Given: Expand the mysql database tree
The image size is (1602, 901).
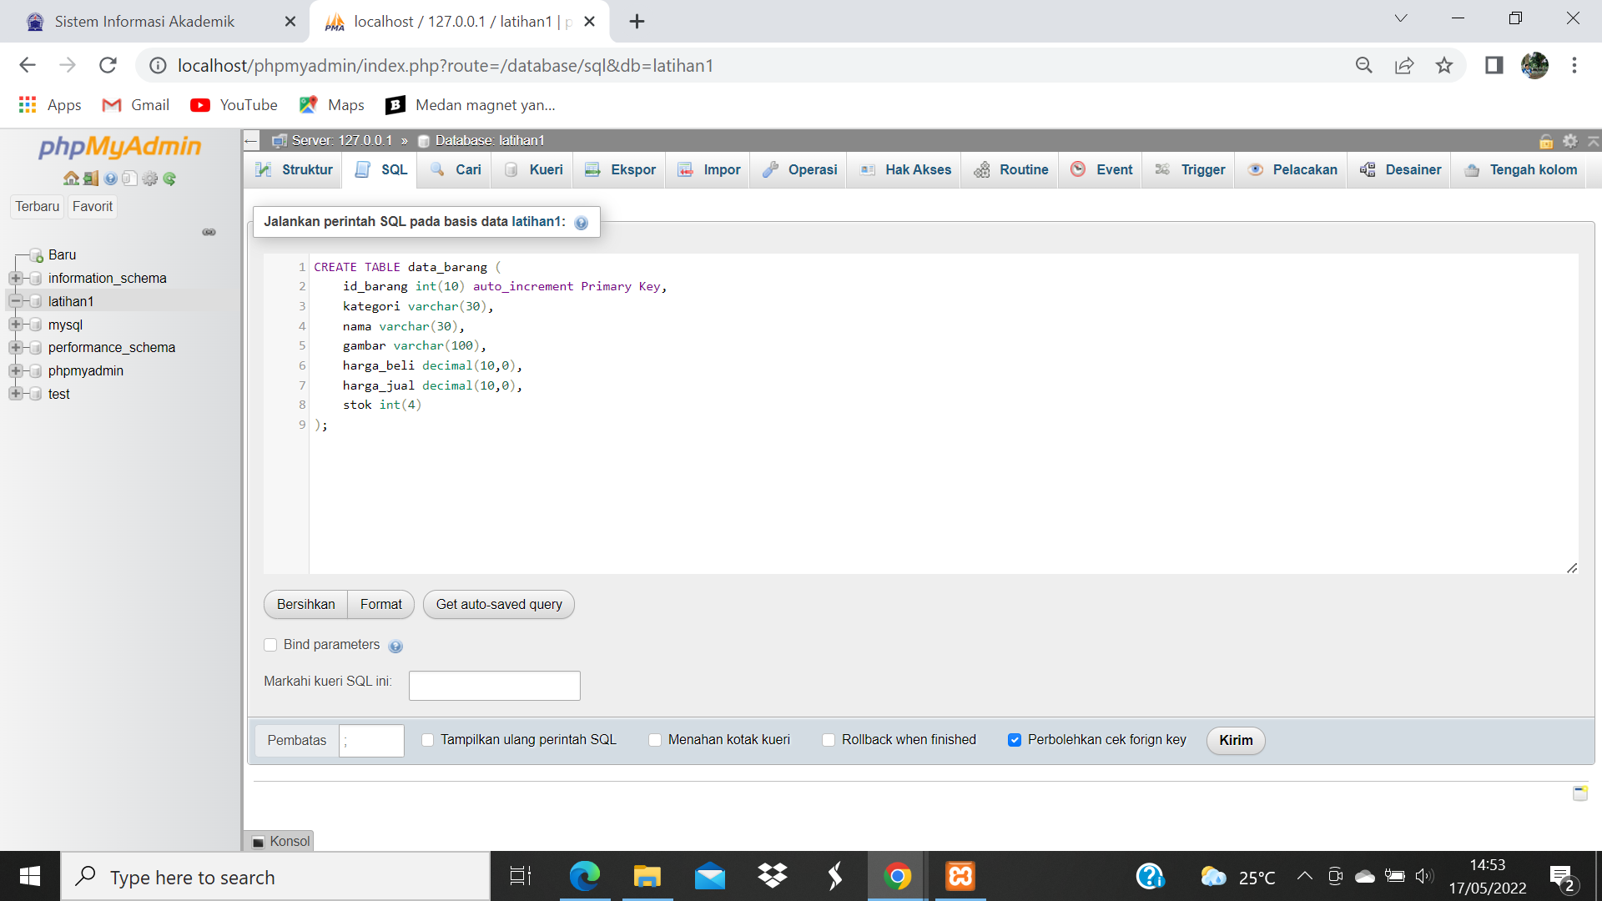Looking at the screenshot, I should 17,325.
